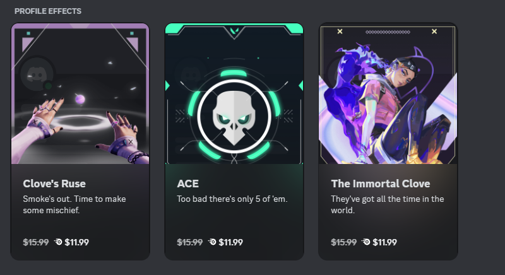Image resolution: width=505 pixels, height=275 pixels.
Task: Click the Nitro icon beside ACE price
Action: pyautogui.click(x=212, y=242)
